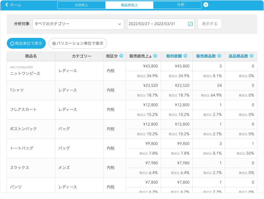Image resolution: width=264 pixels, height=199 pixels.
Task: Sort the table by 粗利総額
Action: coord(174,56)
